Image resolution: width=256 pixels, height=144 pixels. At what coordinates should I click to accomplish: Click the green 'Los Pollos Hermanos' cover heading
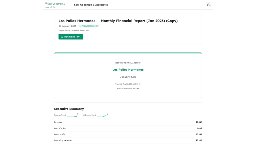click(128, 69)
